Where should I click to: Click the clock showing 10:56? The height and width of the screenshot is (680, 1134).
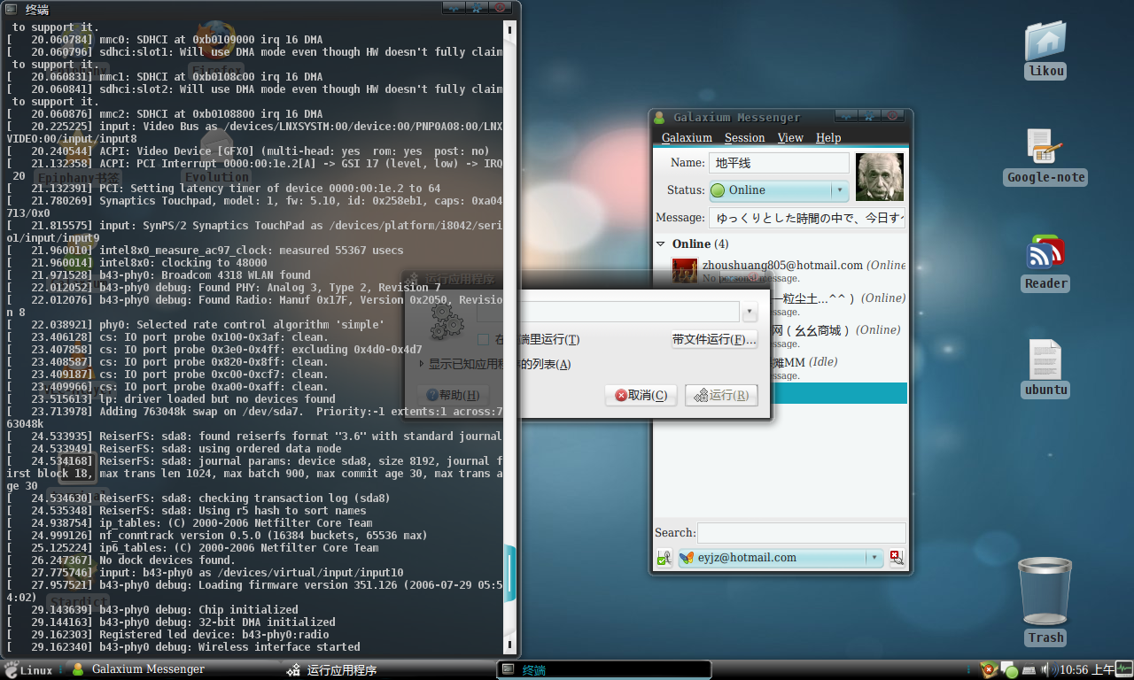click(1087, 669)
